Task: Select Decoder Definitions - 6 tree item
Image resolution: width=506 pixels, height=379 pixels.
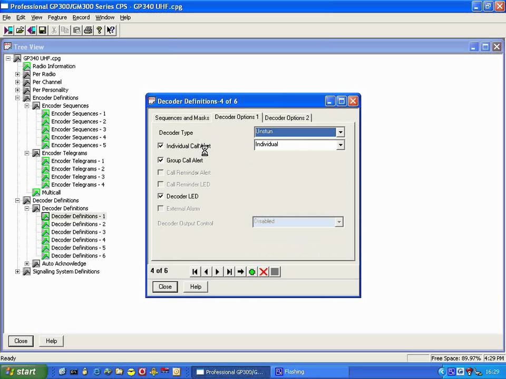Action: click(79, 256)
